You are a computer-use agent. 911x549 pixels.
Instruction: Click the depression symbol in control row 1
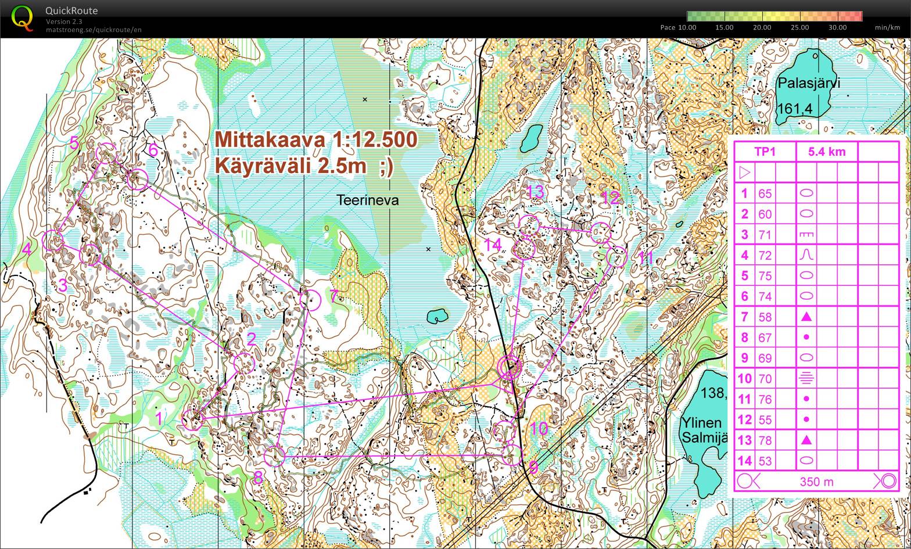click(x=806, y=193)
